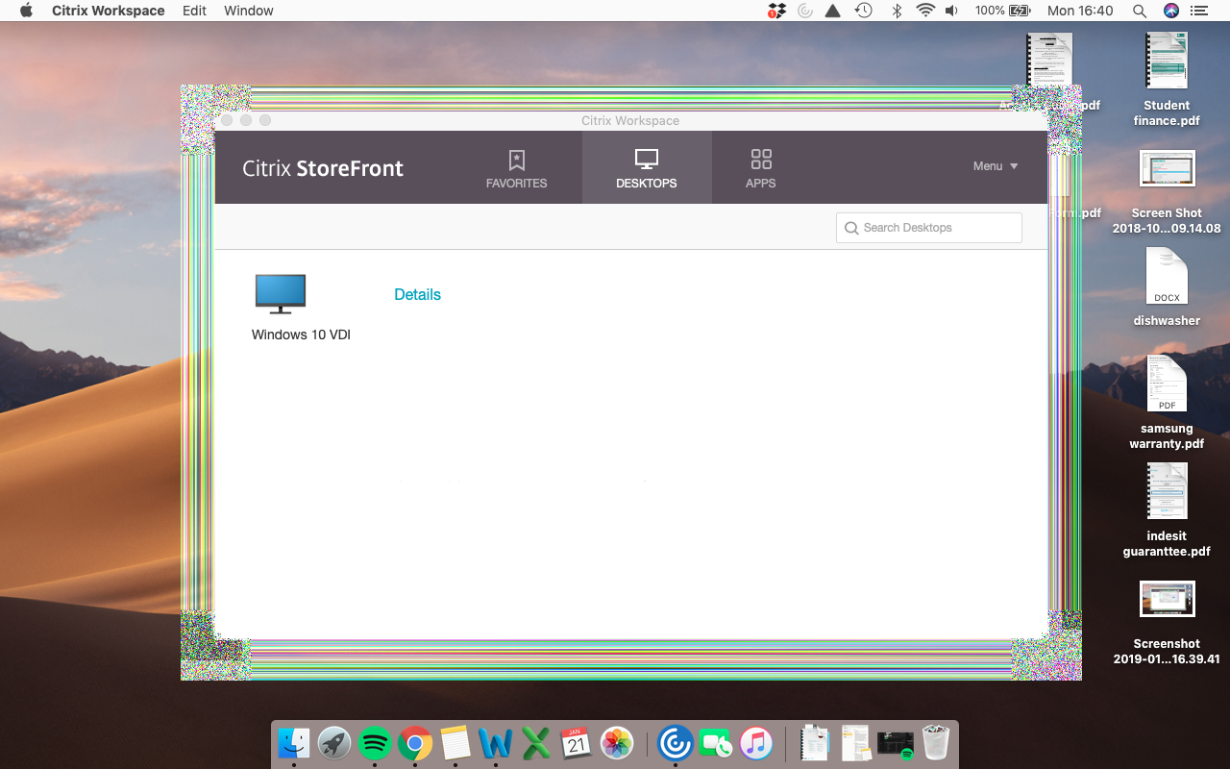Select samsung warranty.pdf on desktop
Screen dimensions: 1230x769
pyautogui.click(x=1167, y=402)
